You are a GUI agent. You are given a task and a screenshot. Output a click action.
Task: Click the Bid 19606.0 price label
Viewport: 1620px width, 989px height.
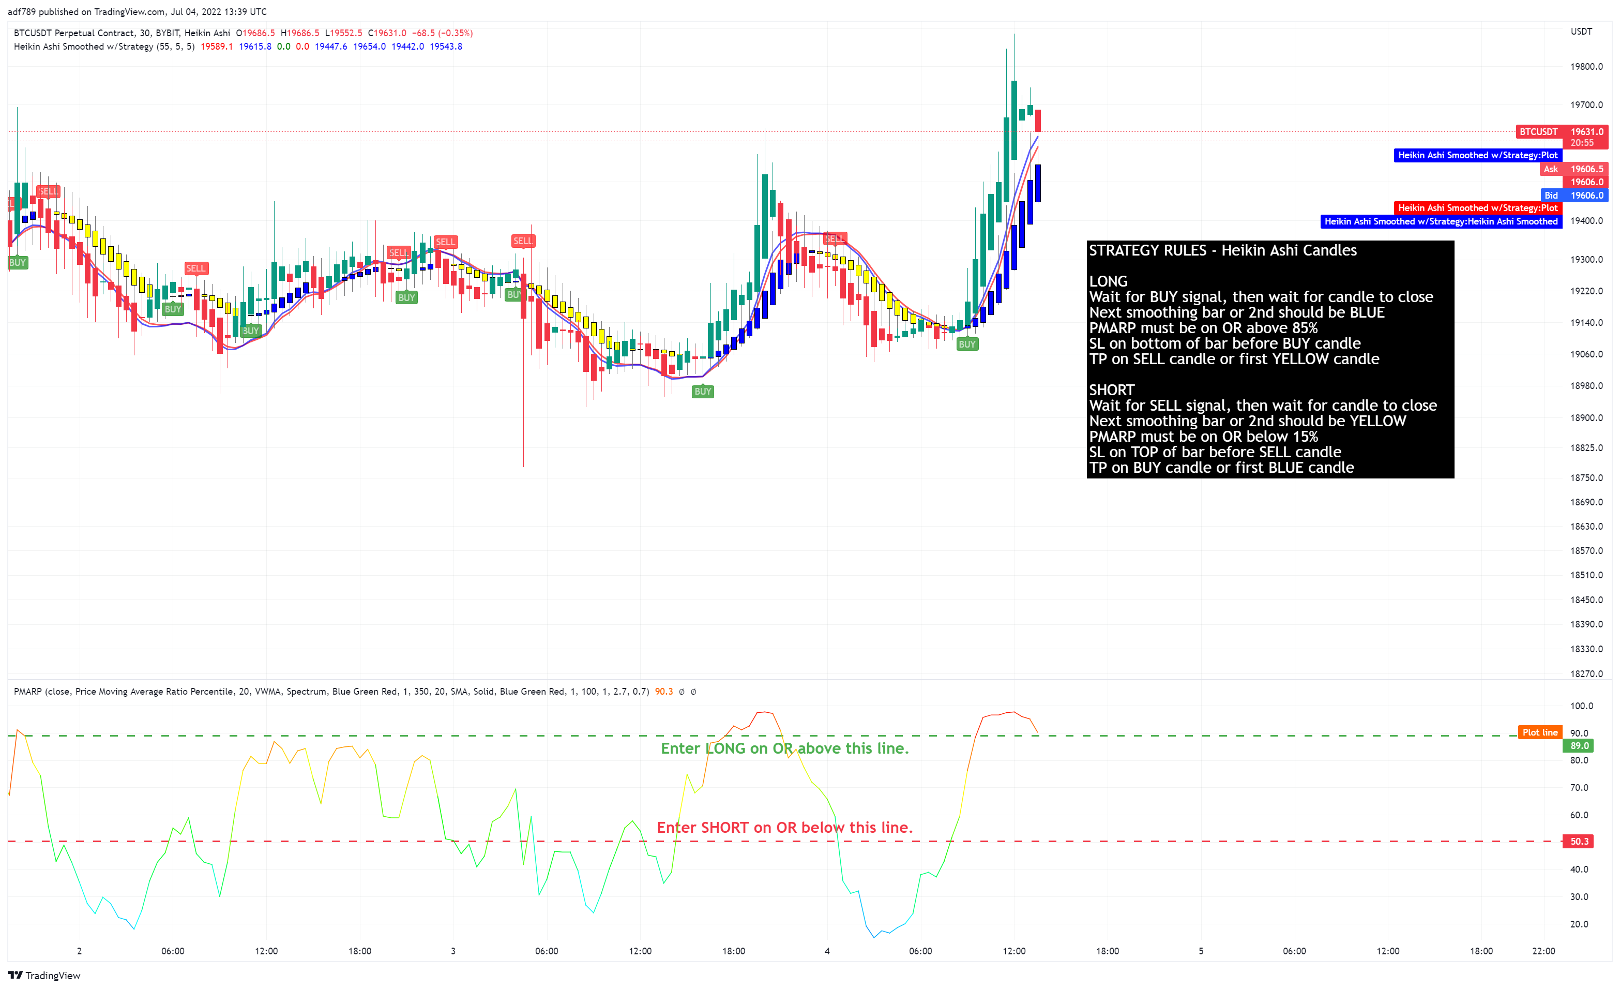tap(1574, 196)
